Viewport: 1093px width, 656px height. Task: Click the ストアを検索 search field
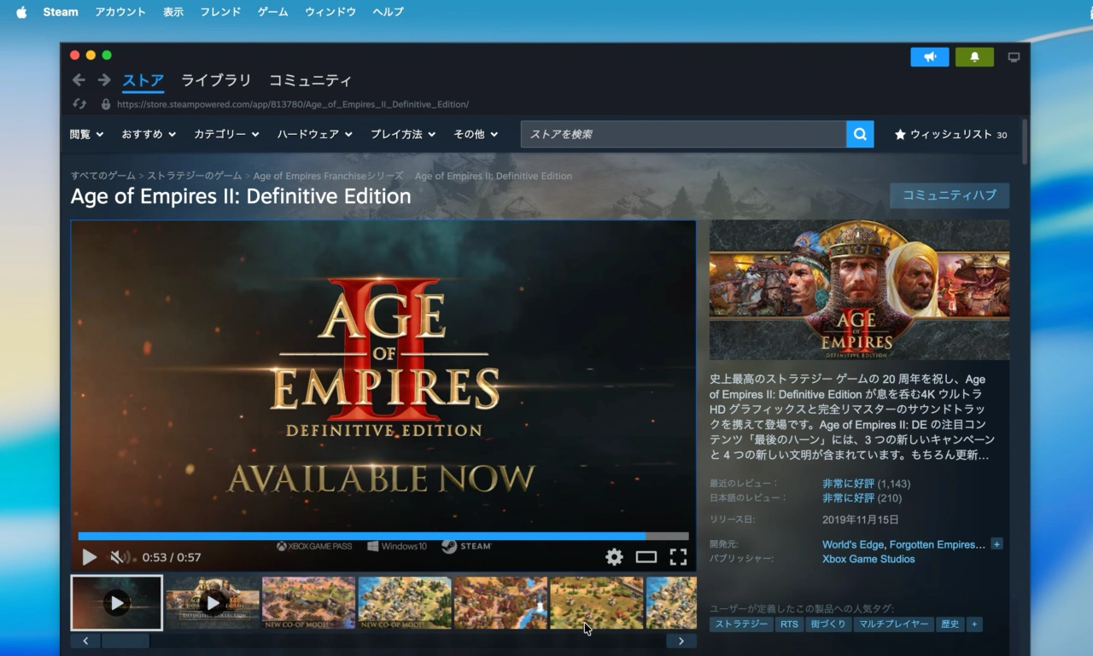pyautogui.click(x=683, y=134)
